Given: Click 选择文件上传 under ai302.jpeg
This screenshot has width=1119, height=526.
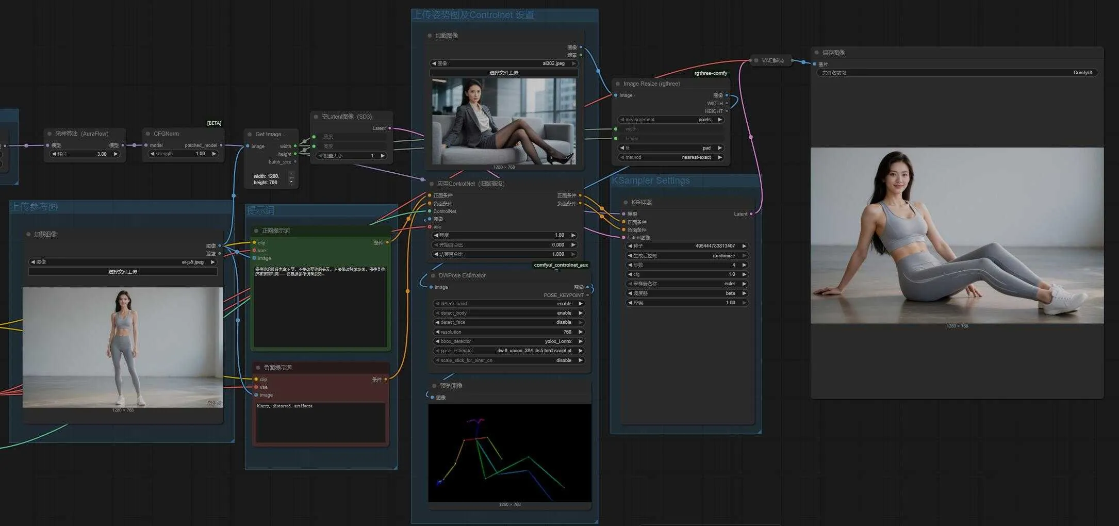Looking at the screenshot, I should pos(503,73).
